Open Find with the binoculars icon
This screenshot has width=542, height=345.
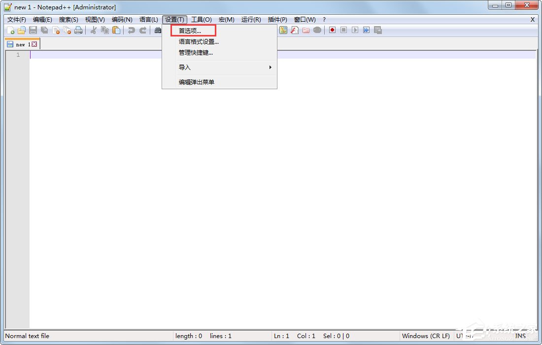159,30
